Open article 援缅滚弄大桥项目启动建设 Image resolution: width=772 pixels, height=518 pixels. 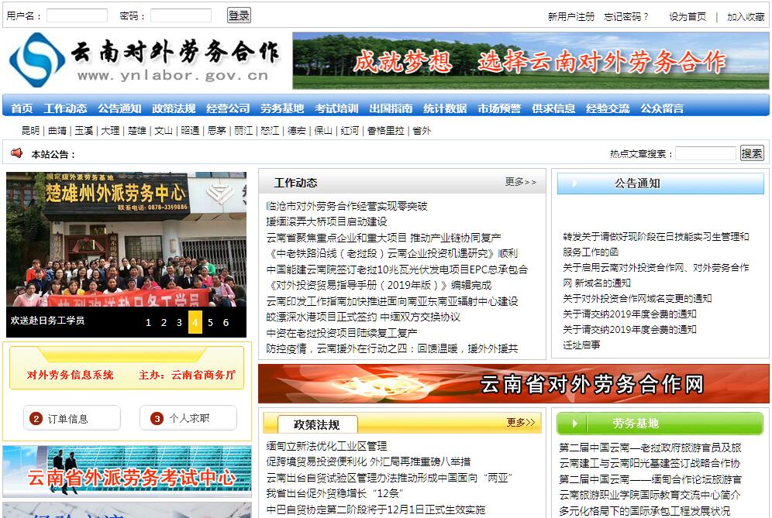(x=326, y=222)
